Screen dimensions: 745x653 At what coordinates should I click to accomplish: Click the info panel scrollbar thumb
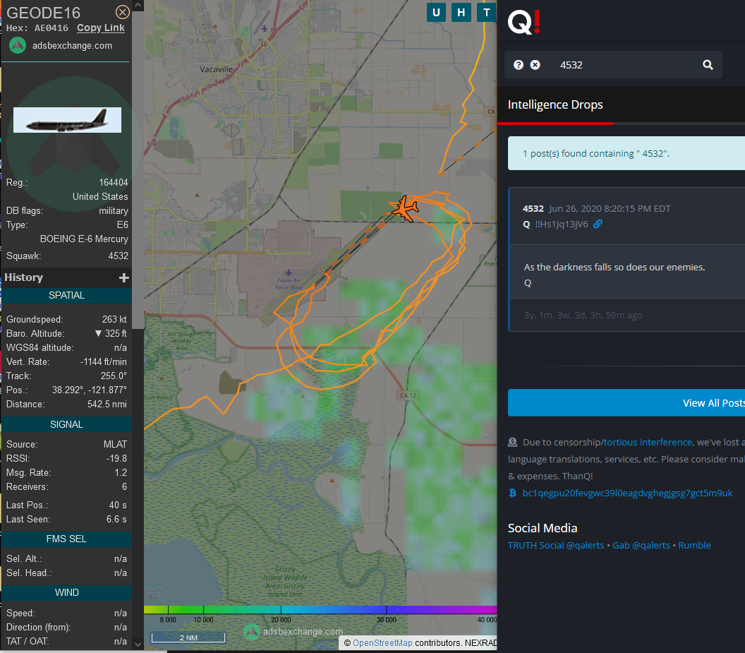(138, 170)
